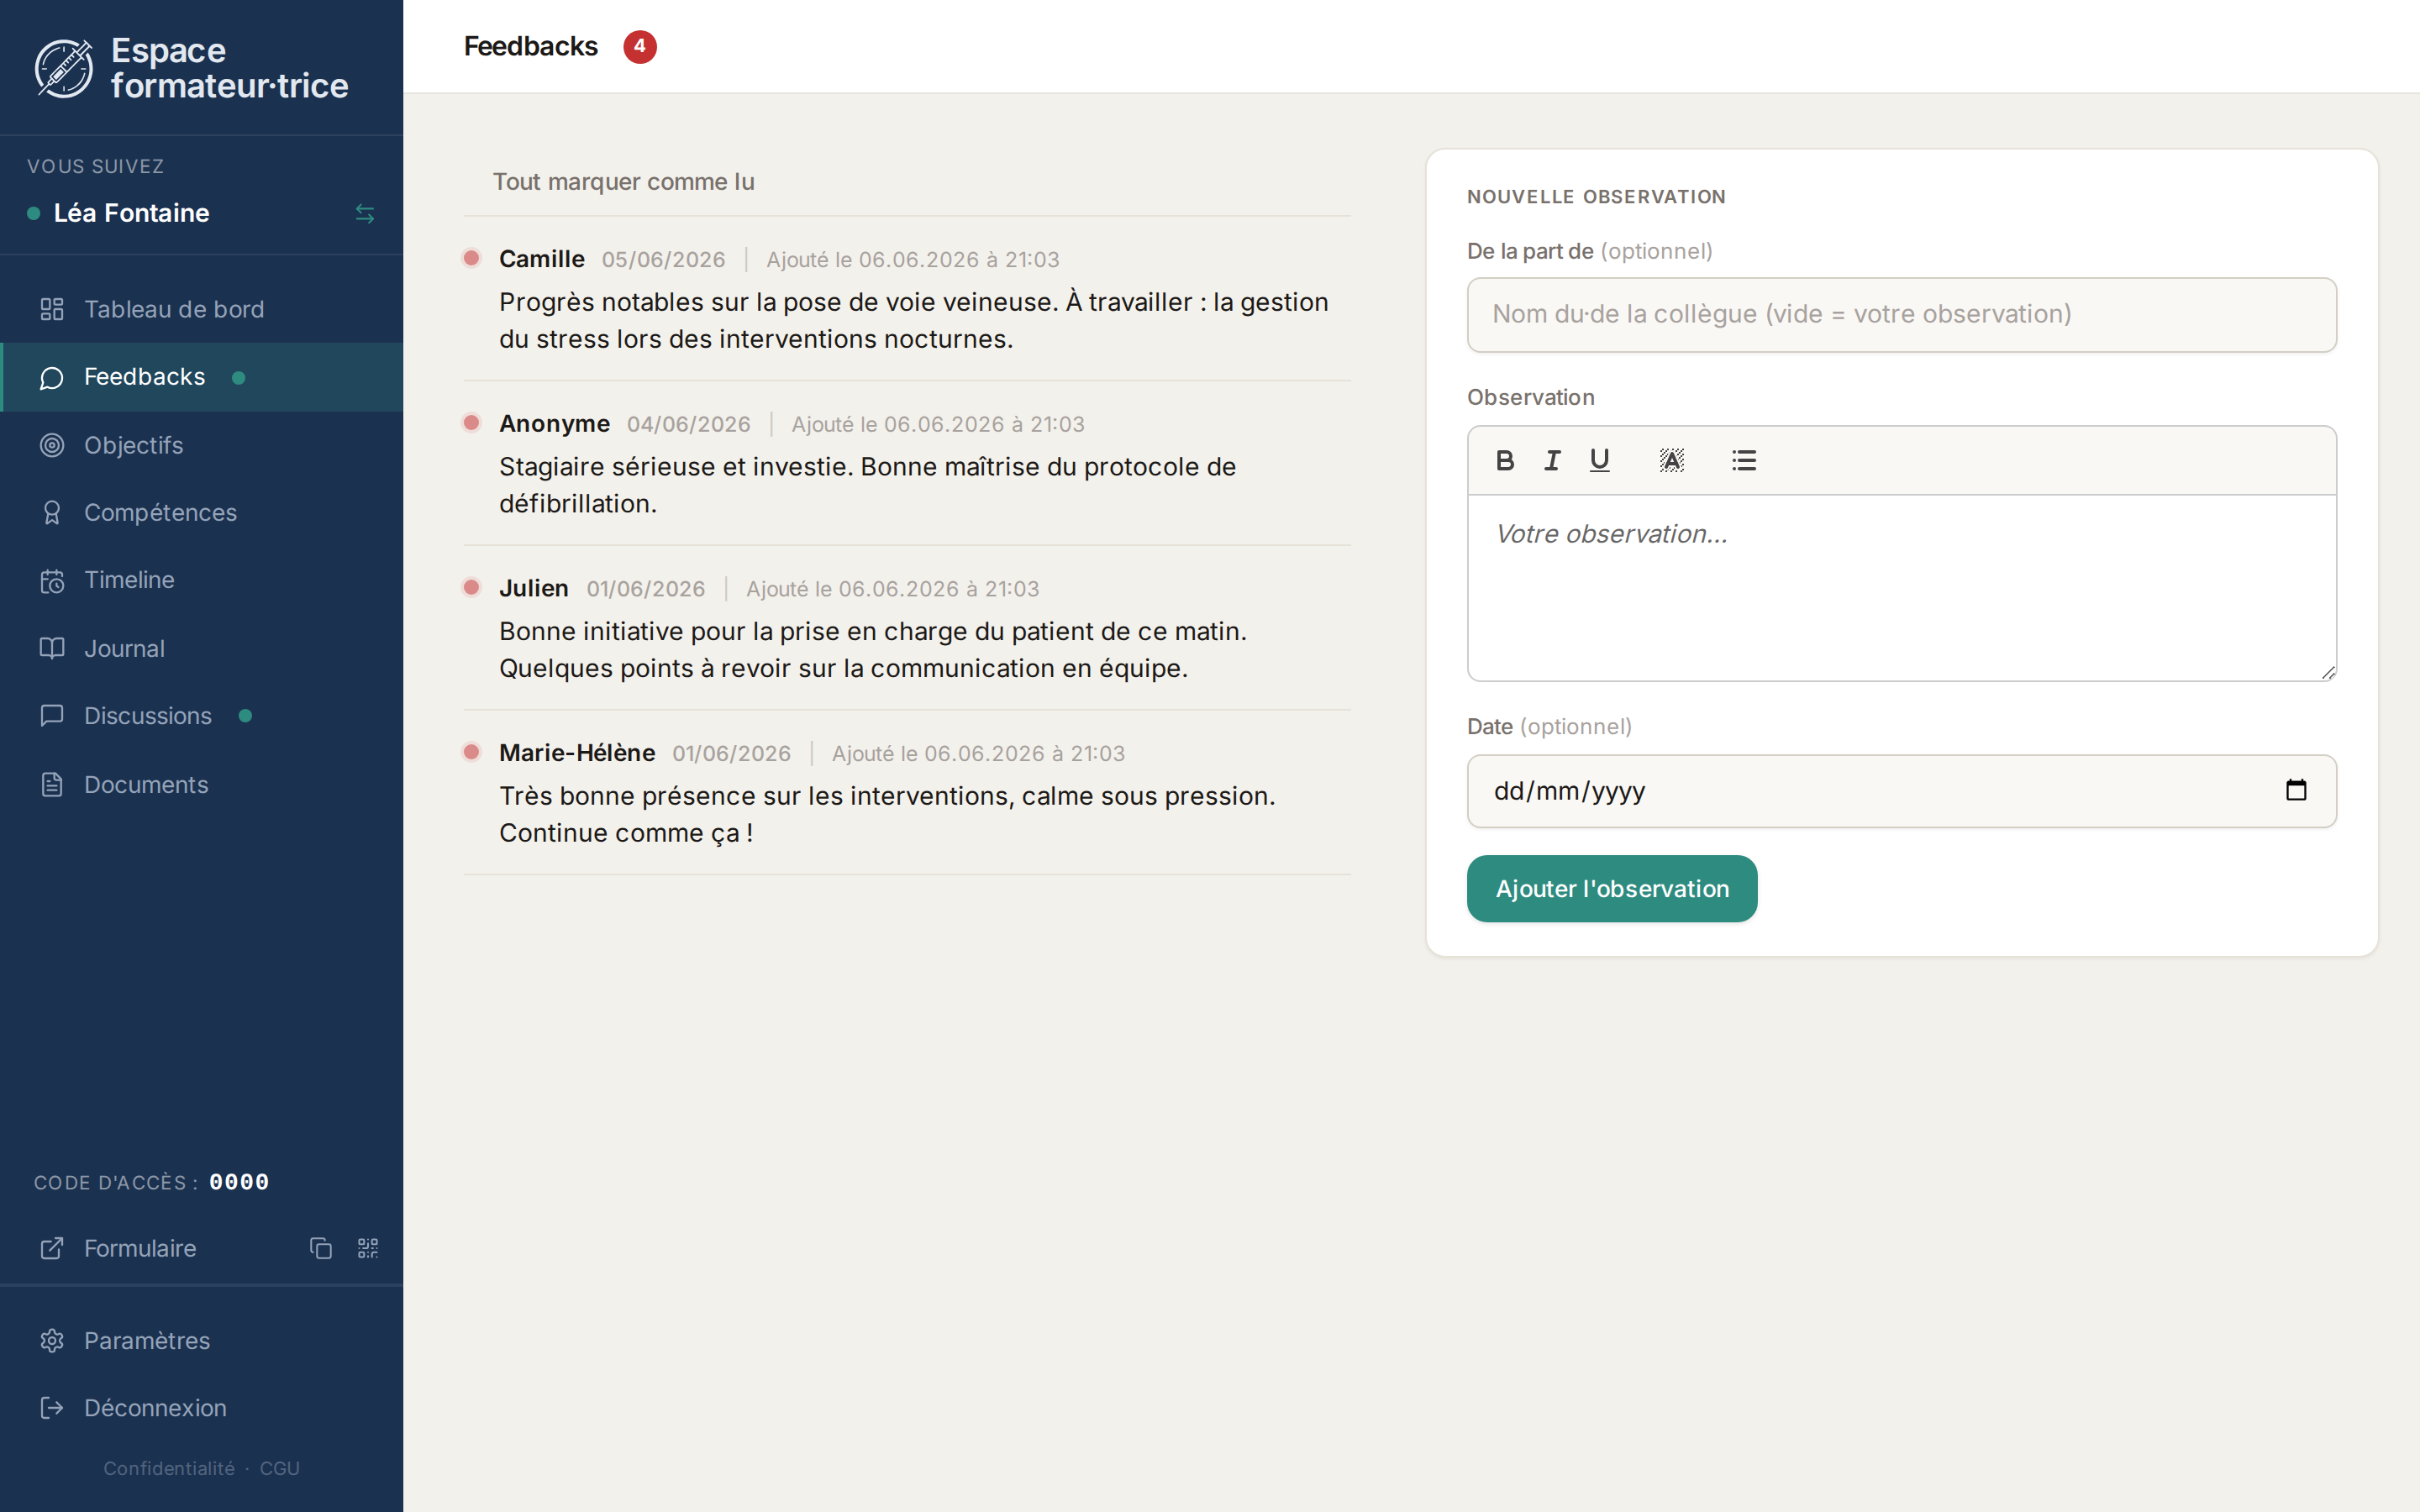Open Paramètres settings
The height and width of the screenshot is (1512, 2420).
coord(201,1340)
